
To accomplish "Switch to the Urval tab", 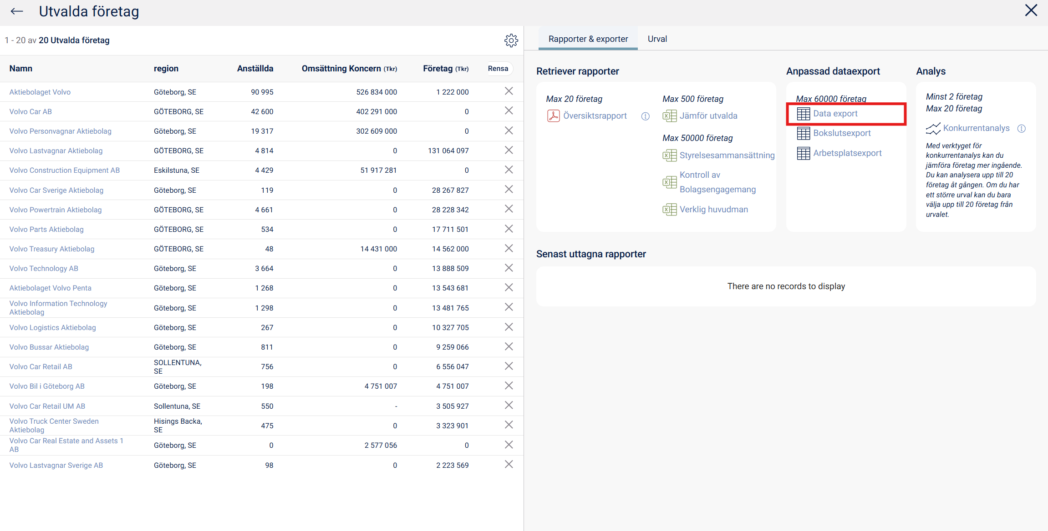I will 657,39.
